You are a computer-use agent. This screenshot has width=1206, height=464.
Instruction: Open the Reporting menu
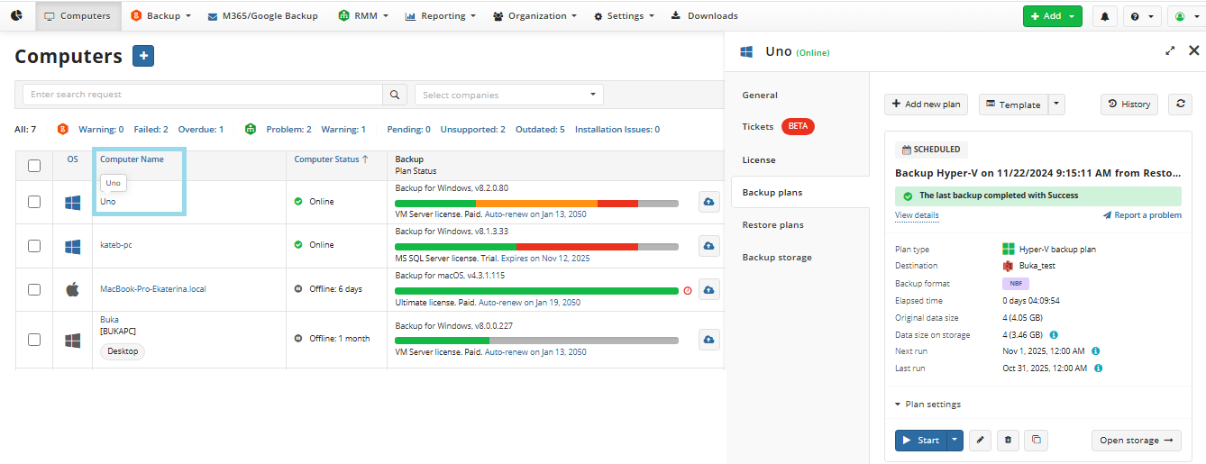(441, 16)
